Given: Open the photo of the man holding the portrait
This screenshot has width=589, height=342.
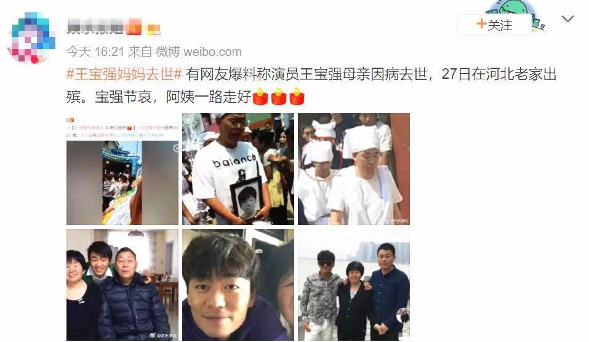Looking at the screenshot, I should (x=238, y=169).
